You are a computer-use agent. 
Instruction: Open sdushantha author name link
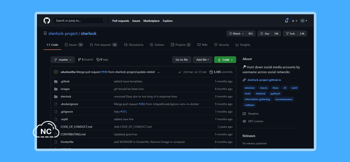coord(68,72)
